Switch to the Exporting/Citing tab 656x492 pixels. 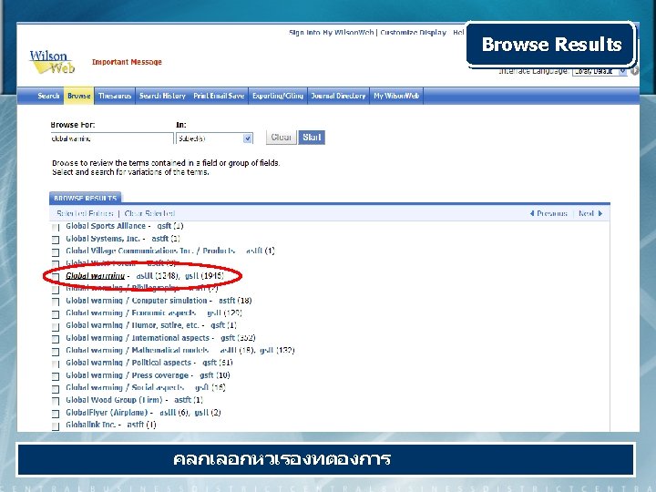278,96
